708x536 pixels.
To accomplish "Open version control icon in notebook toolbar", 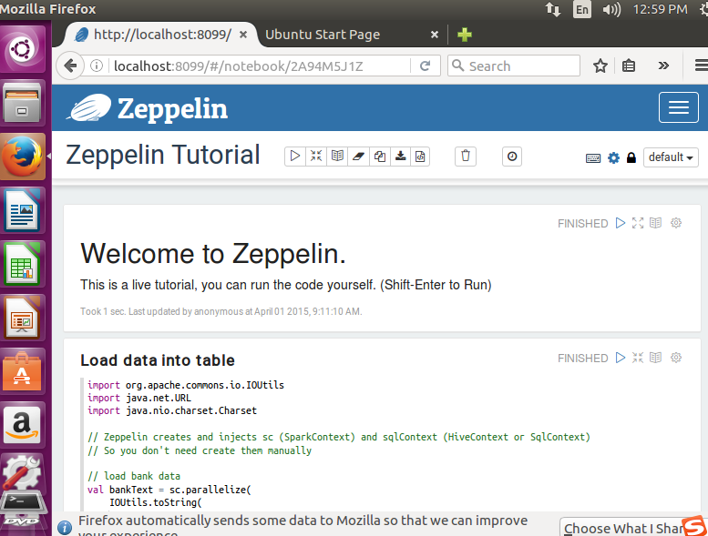I will point(420,157).
